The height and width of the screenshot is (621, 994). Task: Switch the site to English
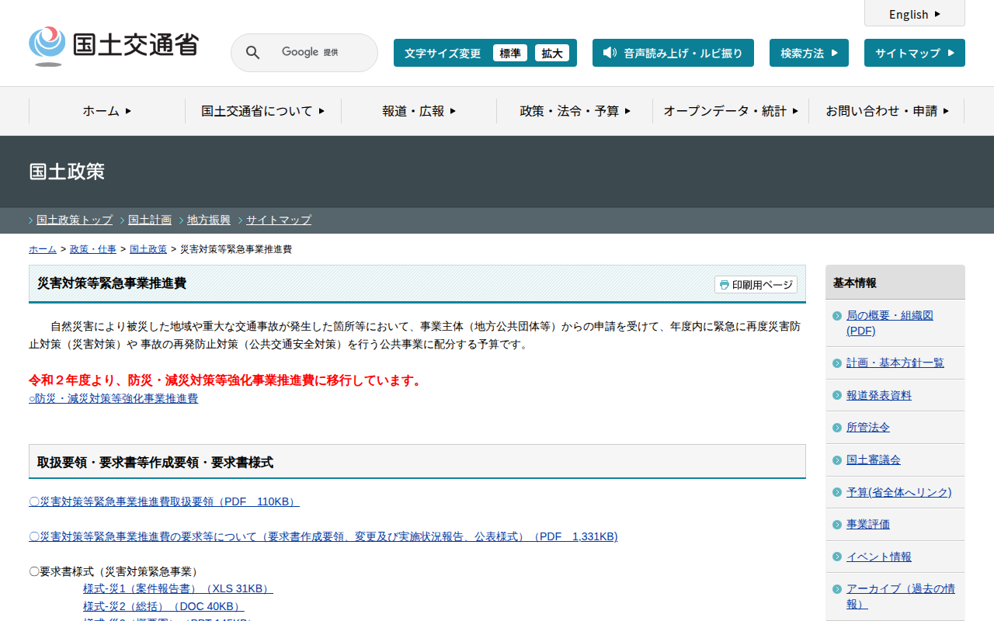(914, 14)
